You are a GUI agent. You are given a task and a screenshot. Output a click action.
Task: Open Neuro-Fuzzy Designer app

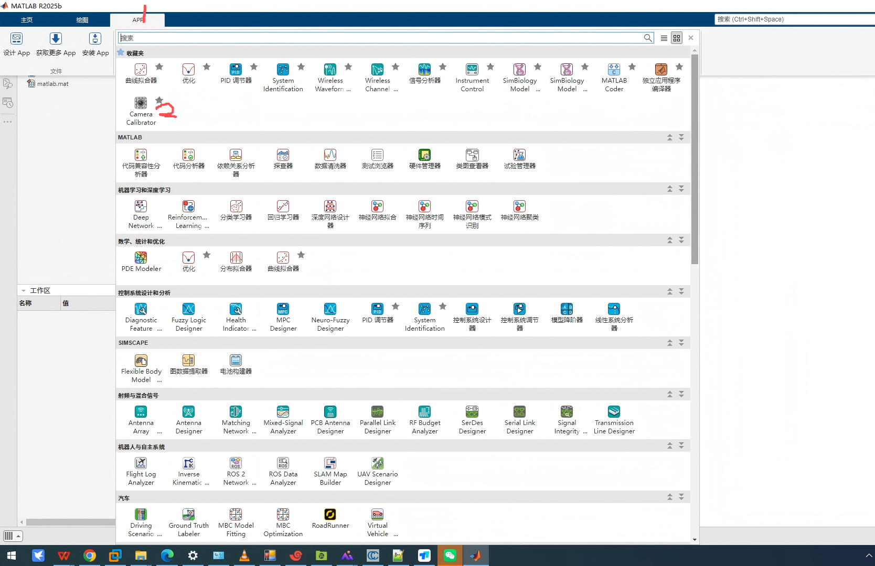pyautogui.click(x=330, y=317)
